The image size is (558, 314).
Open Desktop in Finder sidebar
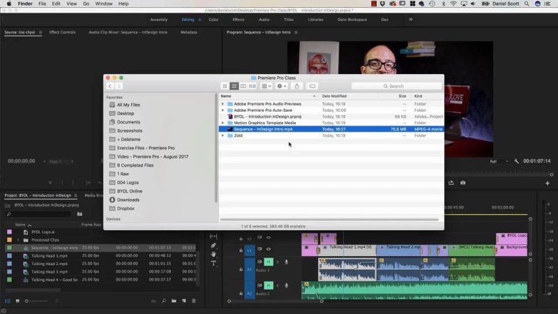point(126,114)
